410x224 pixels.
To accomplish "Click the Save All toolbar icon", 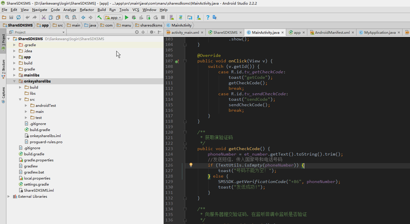I will pyautogui.click(x=11, y=18).
